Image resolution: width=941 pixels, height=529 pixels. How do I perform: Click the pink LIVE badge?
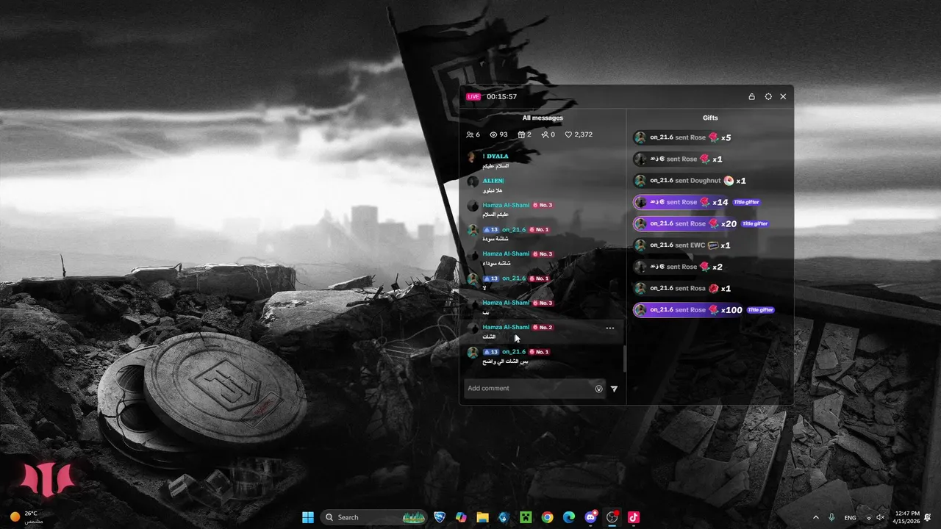tap(473, 96)
